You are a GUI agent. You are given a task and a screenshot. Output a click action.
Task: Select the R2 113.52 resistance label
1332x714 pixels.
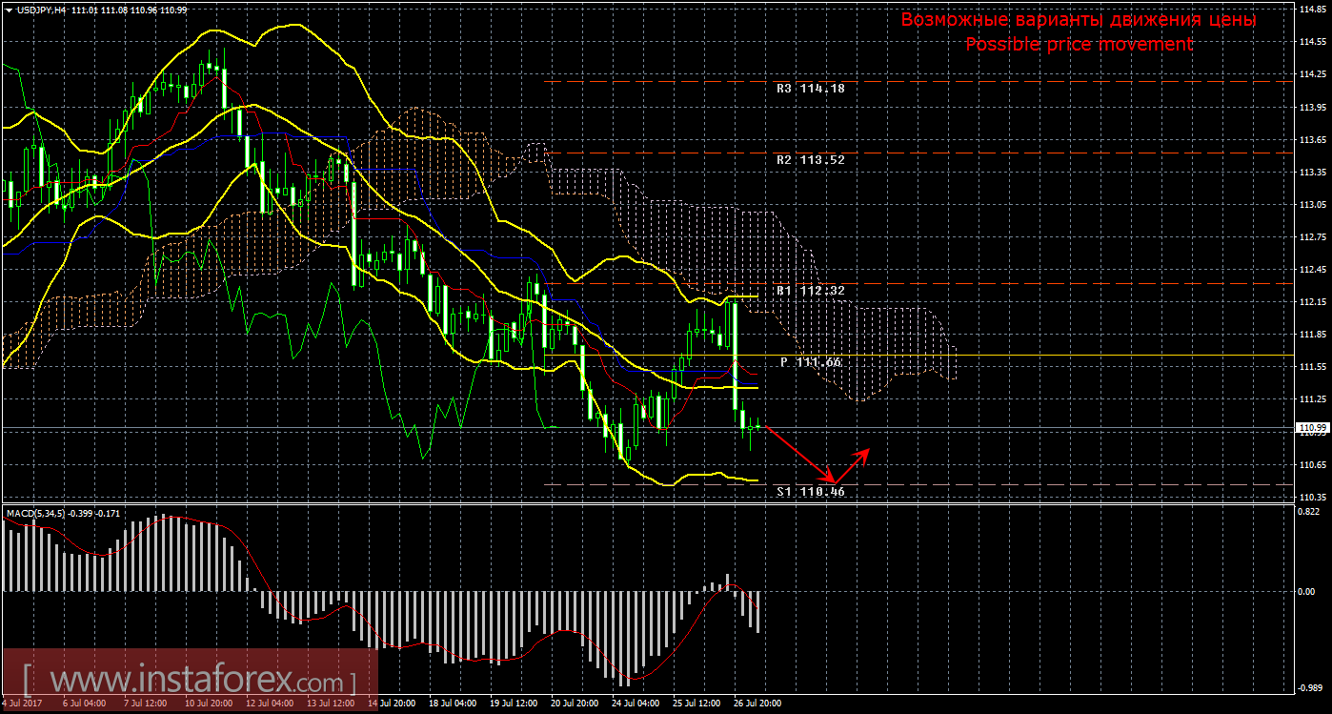pyautogui.click(x=810, y=159)
